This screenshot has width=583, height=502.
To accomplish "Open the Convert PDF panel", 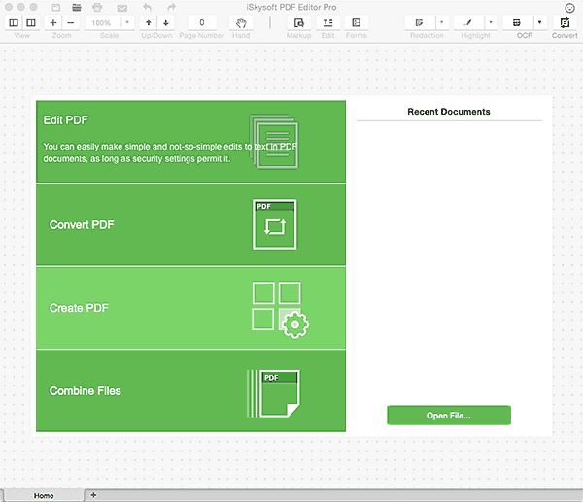I will pyautogui.click(x=190, y=224).
